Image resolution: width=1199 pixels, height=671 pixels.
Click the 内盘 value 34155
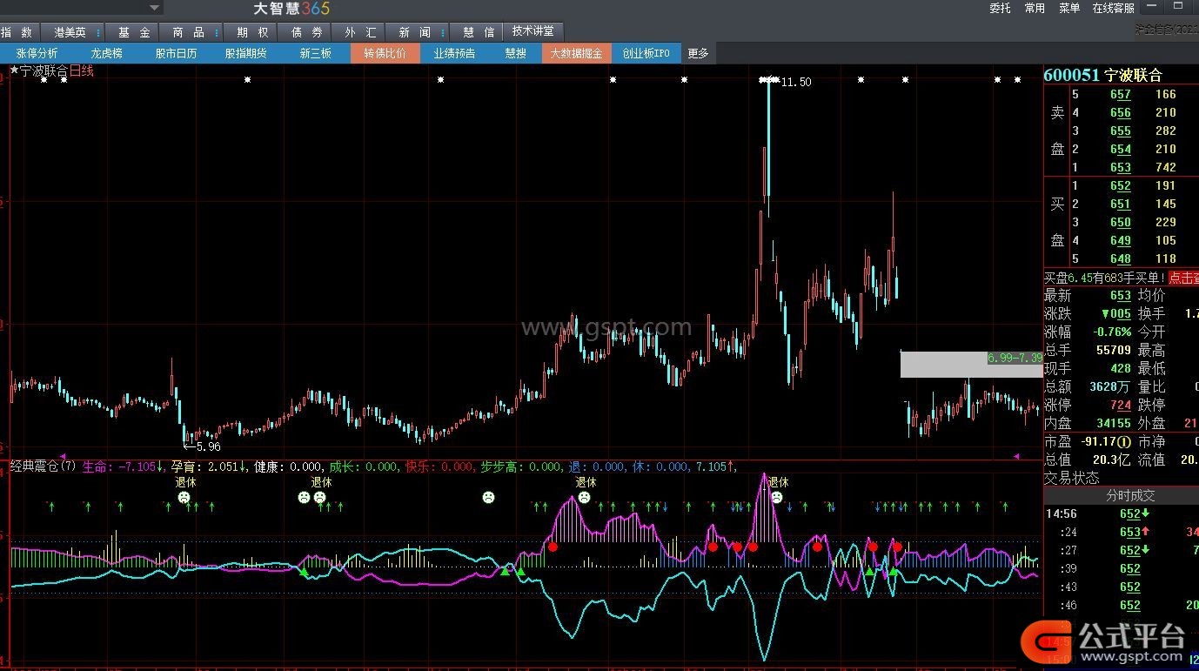pyautogui.click(x=1114, y=424)
